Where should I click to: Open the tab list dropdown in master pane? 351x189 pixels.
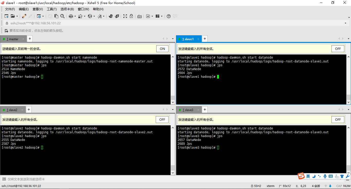pos(173,39)
